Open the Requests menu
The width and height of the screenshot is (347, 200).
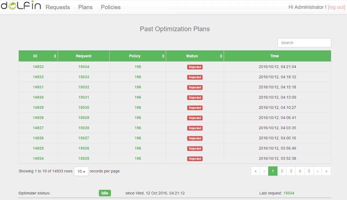58,7
